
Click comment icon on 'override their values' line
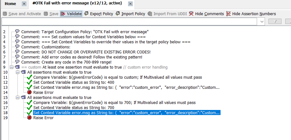[17, 42]
